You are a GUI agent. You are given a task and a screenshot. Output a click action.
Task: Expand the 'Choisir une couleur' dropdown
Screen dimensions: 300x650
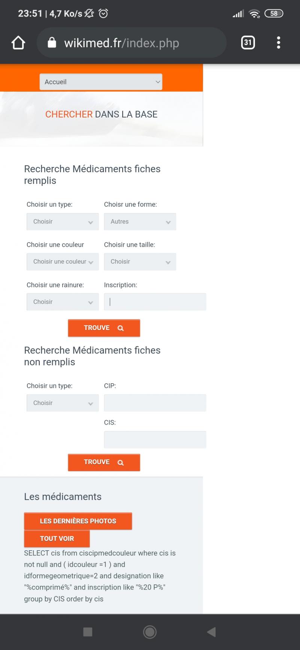62,262
